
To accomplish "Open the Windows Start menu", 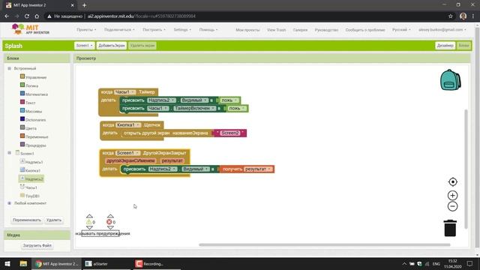I will pos(7,263).
